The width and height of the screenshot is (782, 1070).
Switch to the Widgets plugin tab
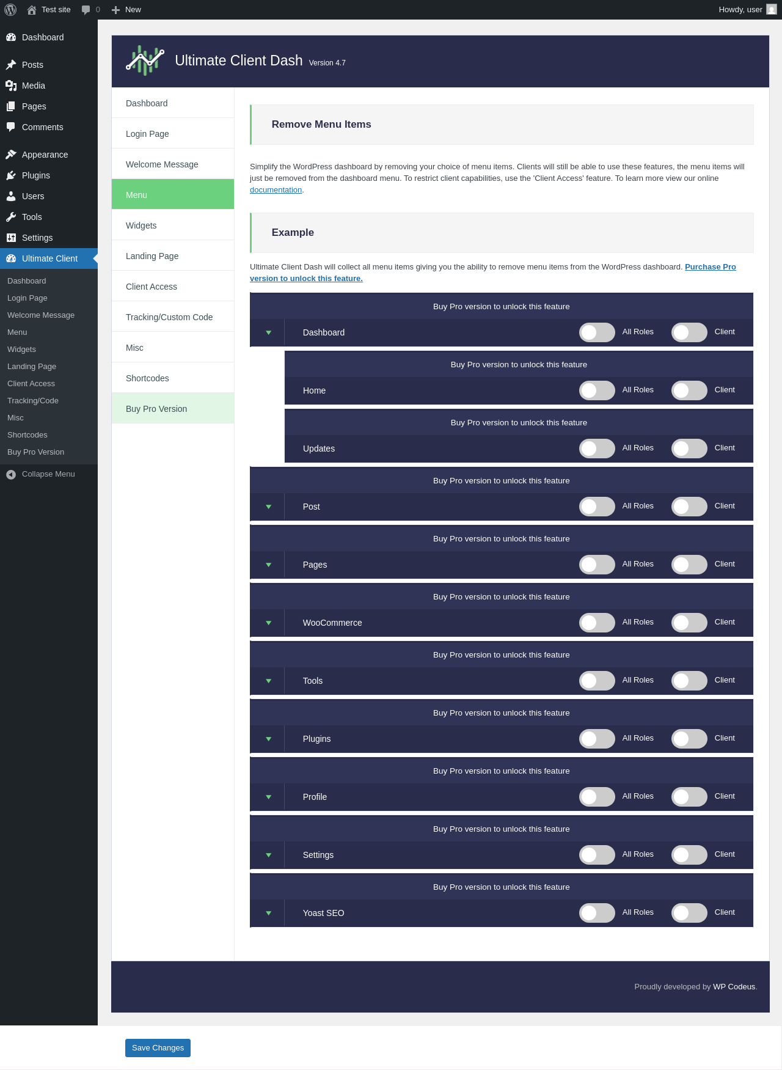click(x=173, y=225)
